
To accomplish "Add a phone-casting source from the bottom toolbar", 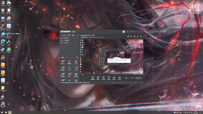I will pyautogui.click(x=103, y=78).
